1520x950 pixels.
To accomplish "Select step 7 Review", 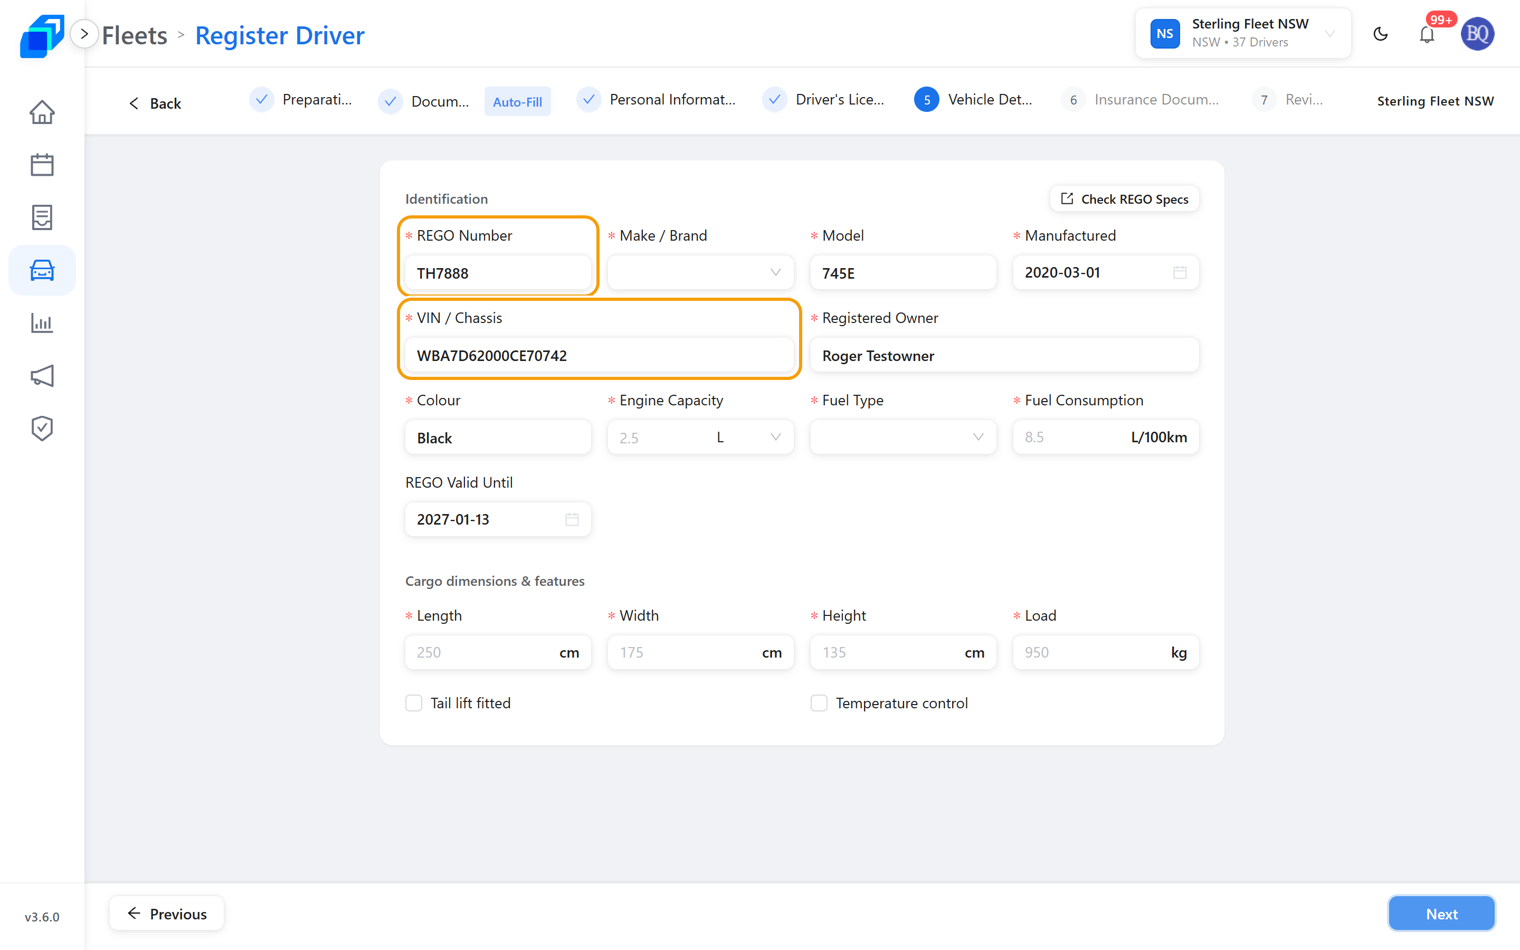I will click(1288, 99).
